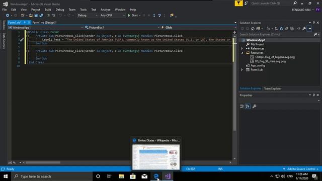322x181 pixels.
Task: Click the Collapse All icon in Solution Explorer
Action: click(x=287, y=29)
